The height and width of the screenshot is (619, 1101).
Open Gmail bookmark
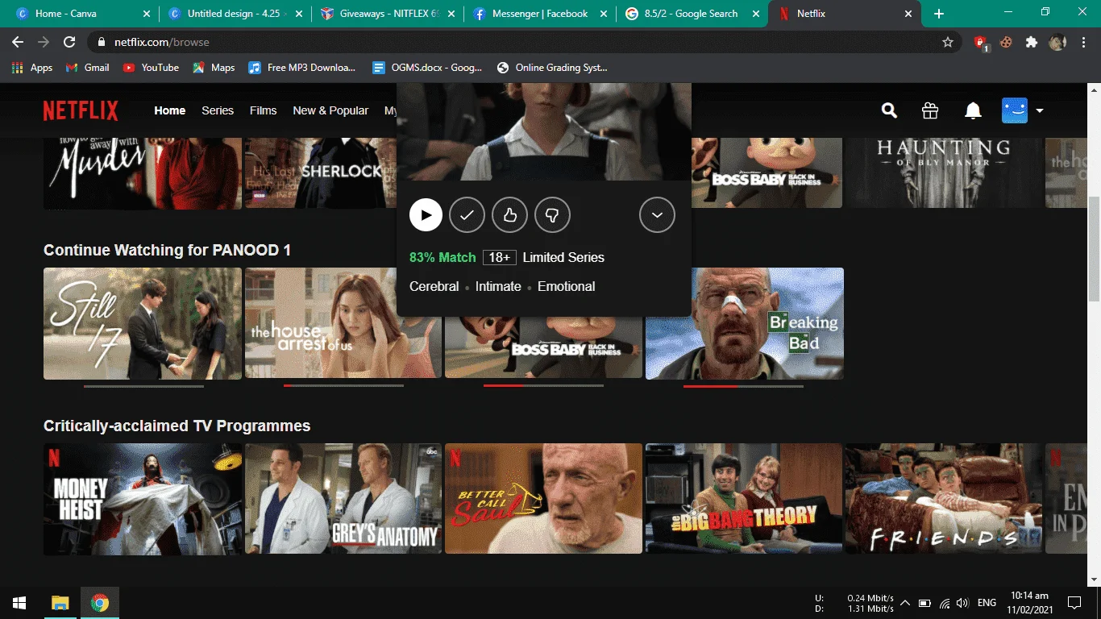(87, 68)
